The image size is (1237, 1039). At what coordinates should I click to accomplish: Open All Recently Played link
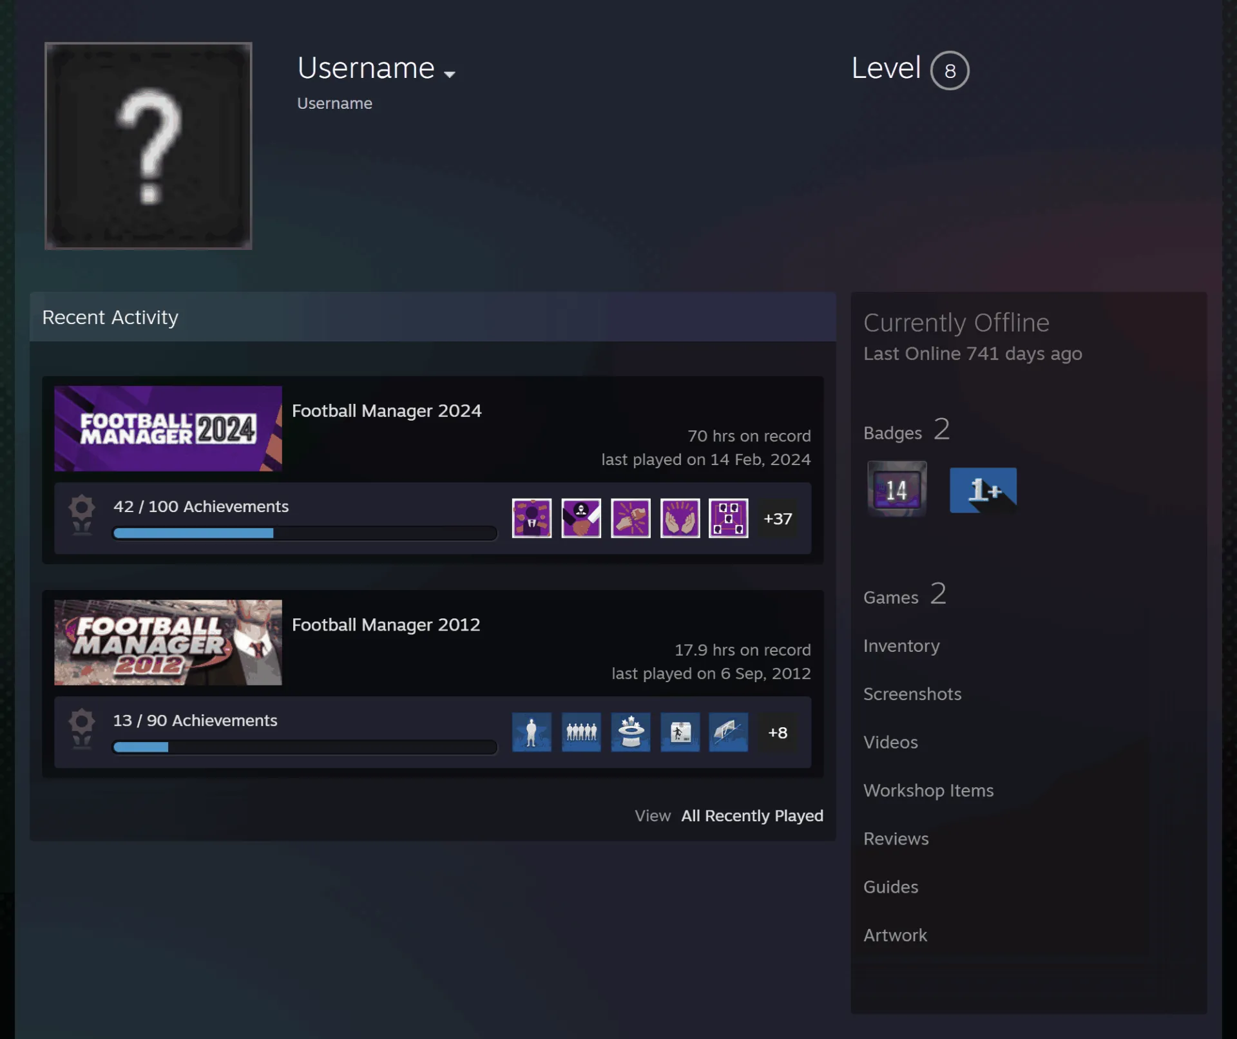coord(752,815)
